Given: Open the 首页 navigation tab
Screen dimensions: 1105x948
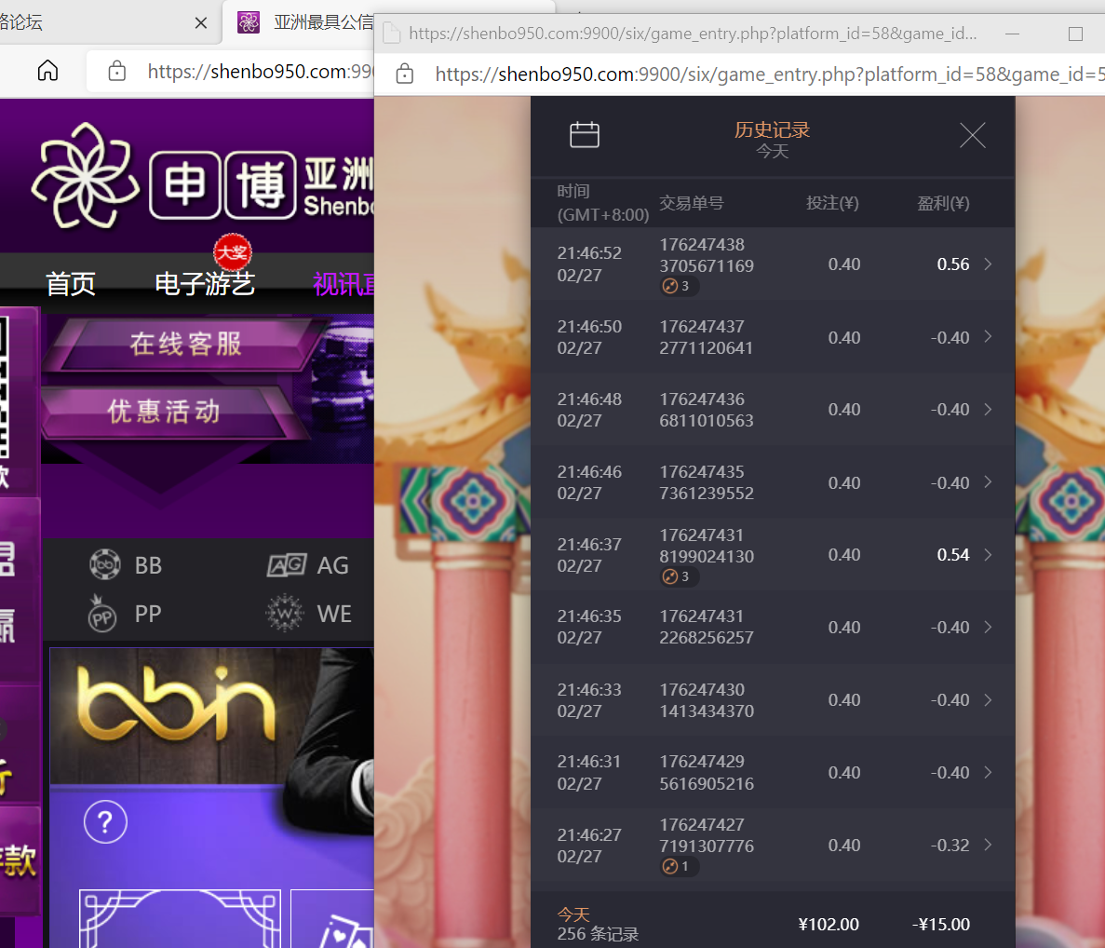Looking at the screenshot, I should tap(71, 283).
